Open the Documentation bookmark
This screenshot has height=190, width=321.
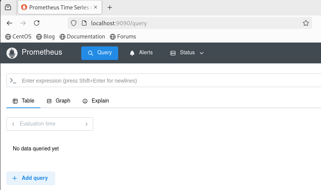82,37
